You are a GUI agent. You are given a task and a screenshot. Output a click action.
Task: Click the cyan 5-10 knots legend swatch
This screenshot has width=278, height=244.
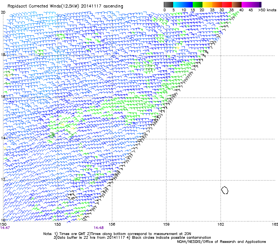point(178,5)
